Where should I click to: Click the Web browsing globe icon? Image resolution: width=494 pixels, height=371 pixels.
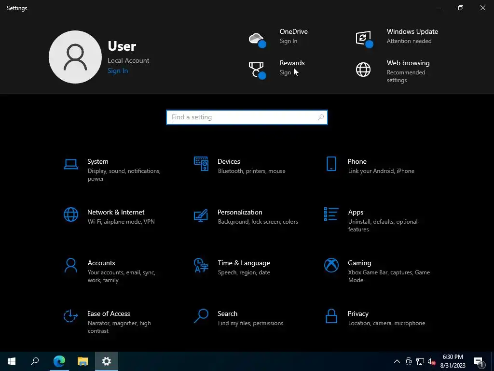(x=363, y=70)
